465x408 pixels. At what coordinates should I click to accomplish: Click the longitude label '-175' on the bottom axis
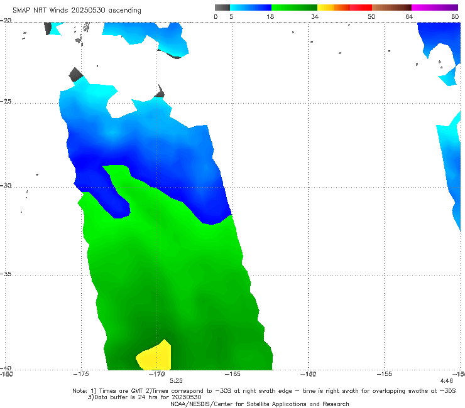81,374
